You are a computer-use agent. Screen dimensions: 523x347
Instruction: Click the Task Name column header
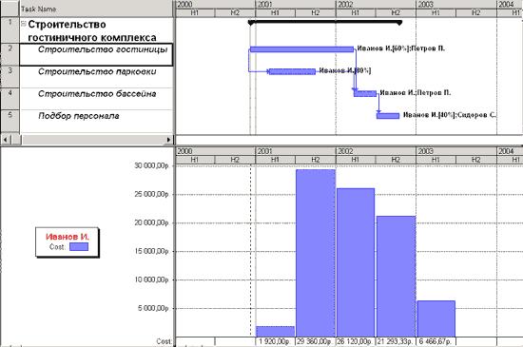[96, 9]
